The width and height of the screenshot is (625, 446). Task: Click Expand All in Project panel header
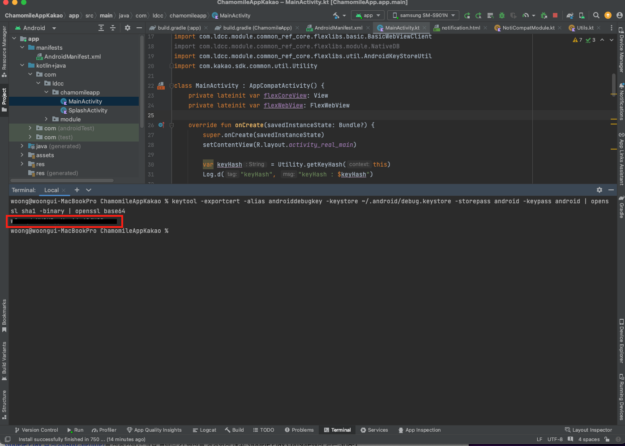tap(101, 28)
